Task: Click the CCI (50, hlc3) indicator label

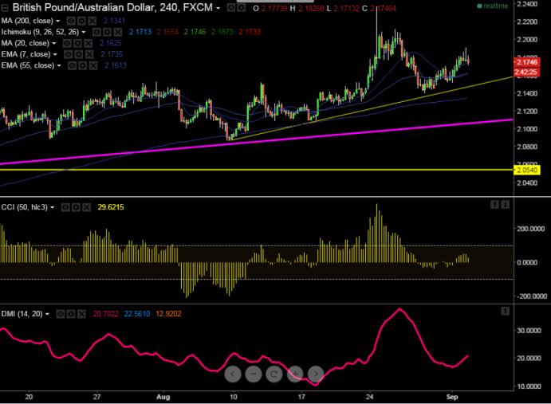Action: [24, 208]
